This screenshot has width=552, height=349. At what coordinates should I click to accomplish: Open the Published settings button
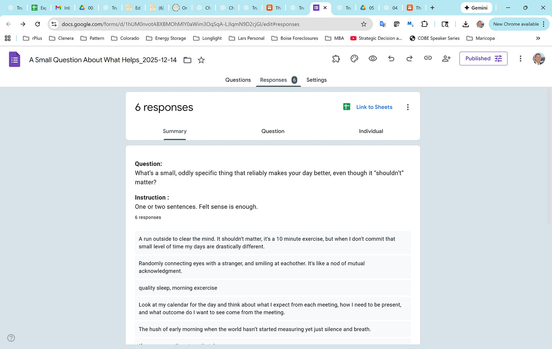[x=483, y=58]
